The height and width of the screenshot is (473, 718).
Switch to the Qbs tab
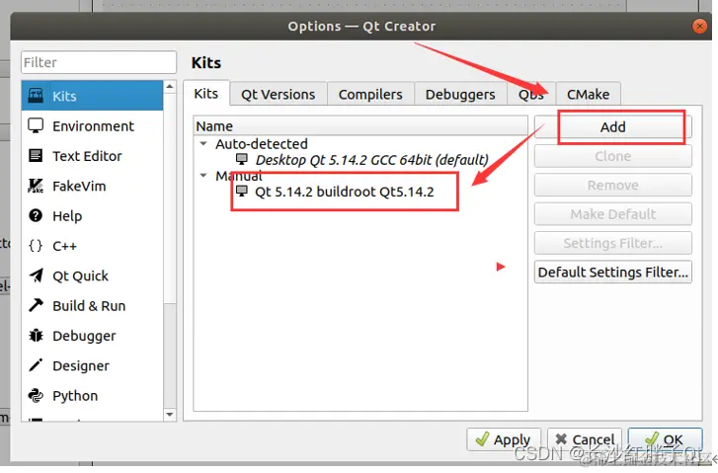530,95
